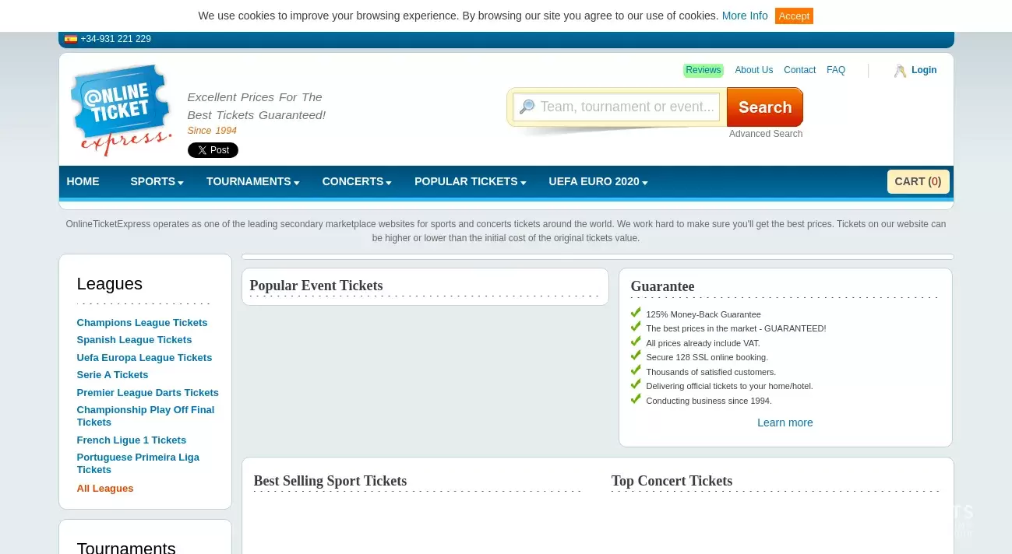Click the Popular Event Tickets heading
The height and width of the screenshot is (554, 1012).
pyautogui.click(x=316, y=286)
